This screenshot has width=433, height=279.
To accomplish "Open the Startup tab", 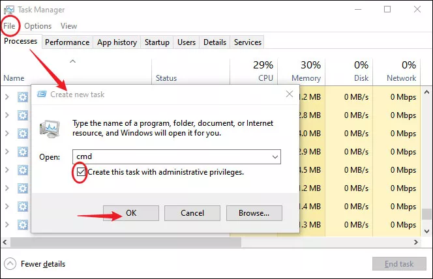I will coord(157,42).
